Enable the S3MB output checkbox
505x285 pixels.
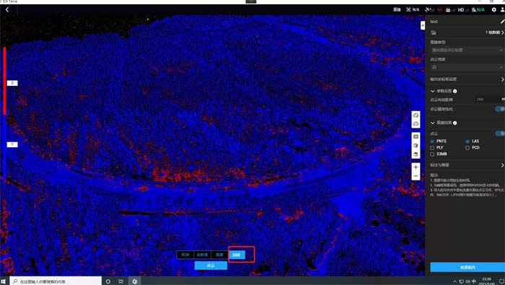[x=432, y=154]
